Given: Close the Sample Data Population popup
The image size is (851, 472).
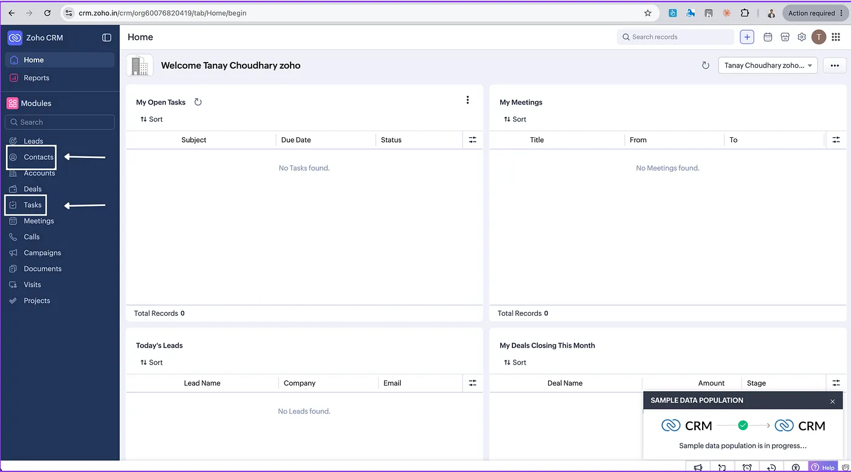Looking at the screenshot, I should coord(832,402).
